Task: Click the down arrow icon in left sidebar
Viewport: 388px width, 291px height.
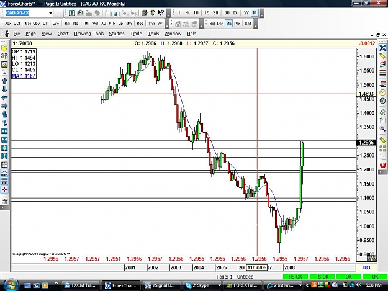Action: (4, 89)
